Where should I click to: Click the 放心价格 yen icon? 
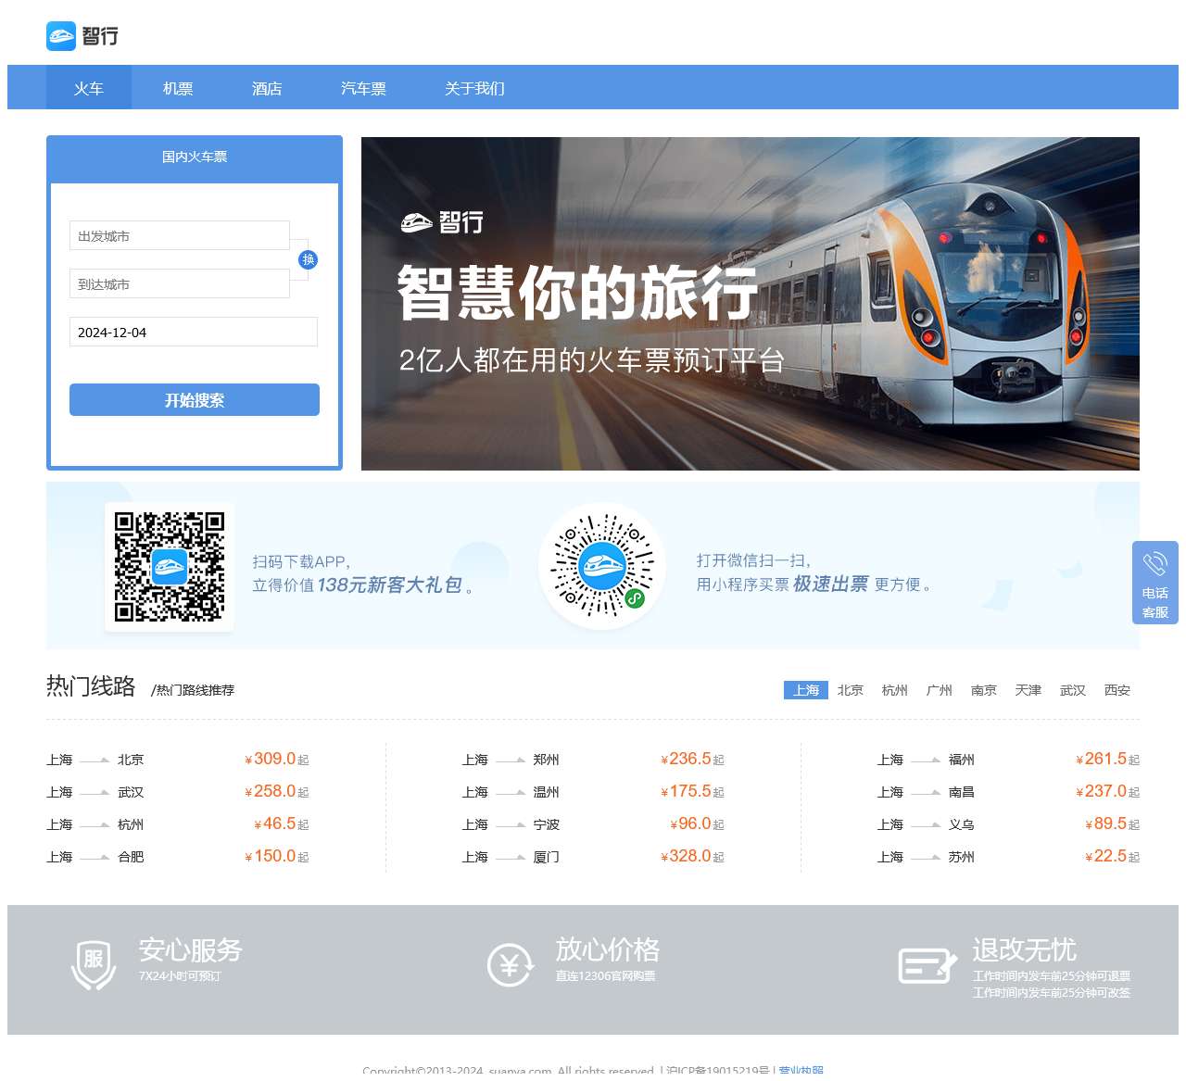pyautogui.click(x=511, y=965)
